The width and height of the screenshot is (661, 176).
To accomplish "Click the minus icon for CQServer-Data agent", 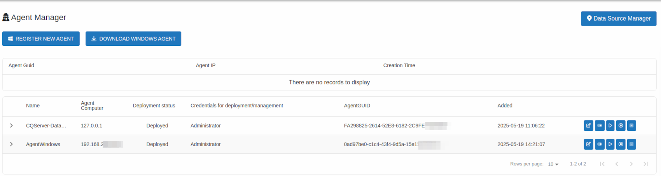I will (x=631, y=125).
